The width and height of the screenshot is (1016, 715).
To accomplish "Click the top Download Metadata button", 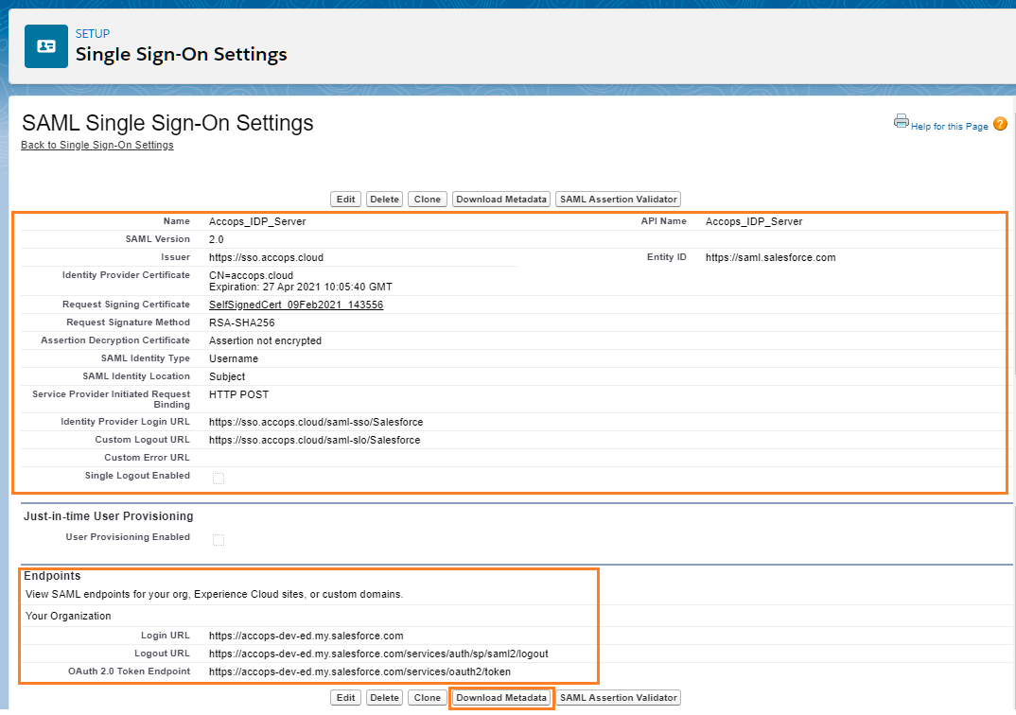I will (x=501, y=200).
